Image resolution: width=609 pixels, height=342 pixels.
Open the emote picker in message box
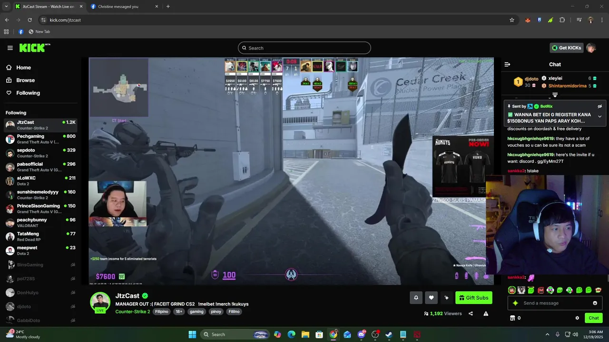595,303
